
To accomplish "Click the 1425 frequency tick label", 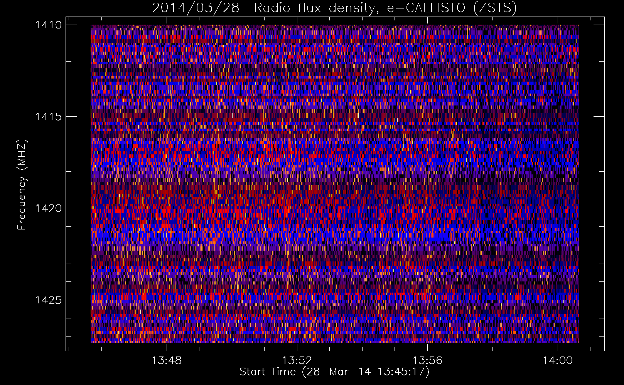I will coord(48,300).
